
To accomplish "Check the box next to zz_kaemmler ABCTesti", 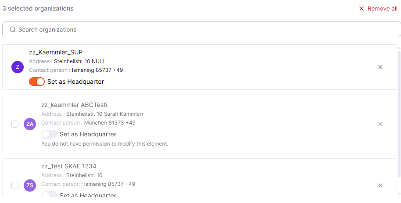I will pos(15,124).
